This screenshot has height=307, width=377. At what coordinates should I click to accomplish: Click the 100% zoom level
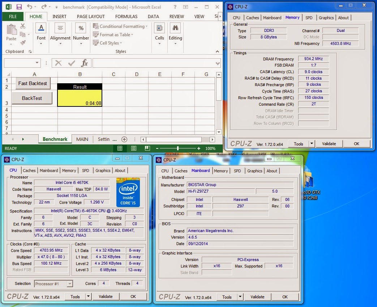(210, 148)
